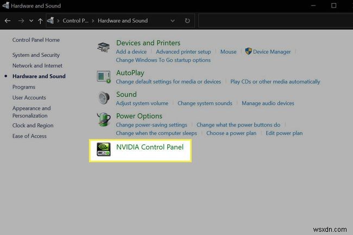Click the NVIDIA Control Panel icon
The image size is (353, 235).
click(x=104, y=149)
